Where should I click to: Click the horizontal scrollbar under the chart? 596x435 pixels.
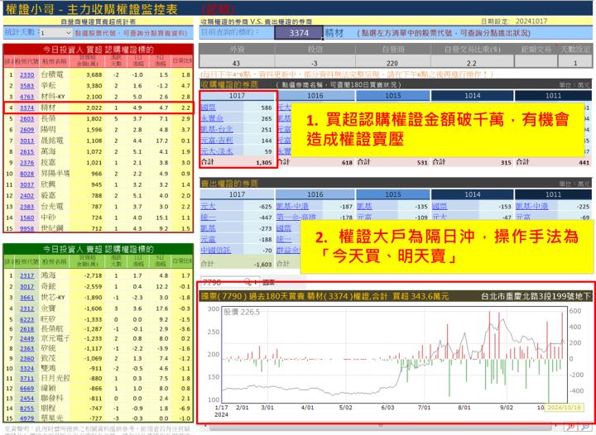[380, 428]
